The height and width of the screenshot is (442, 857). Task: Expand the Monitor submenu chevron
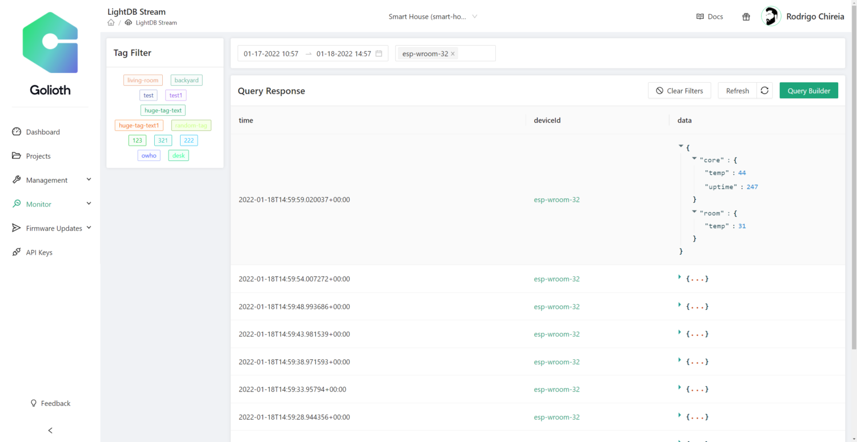[89, 203]
